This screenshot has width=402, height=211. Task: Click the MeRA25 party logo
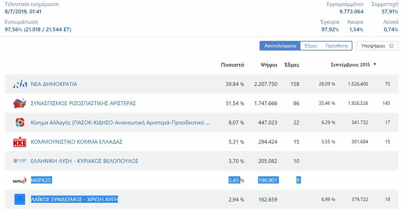20,180
